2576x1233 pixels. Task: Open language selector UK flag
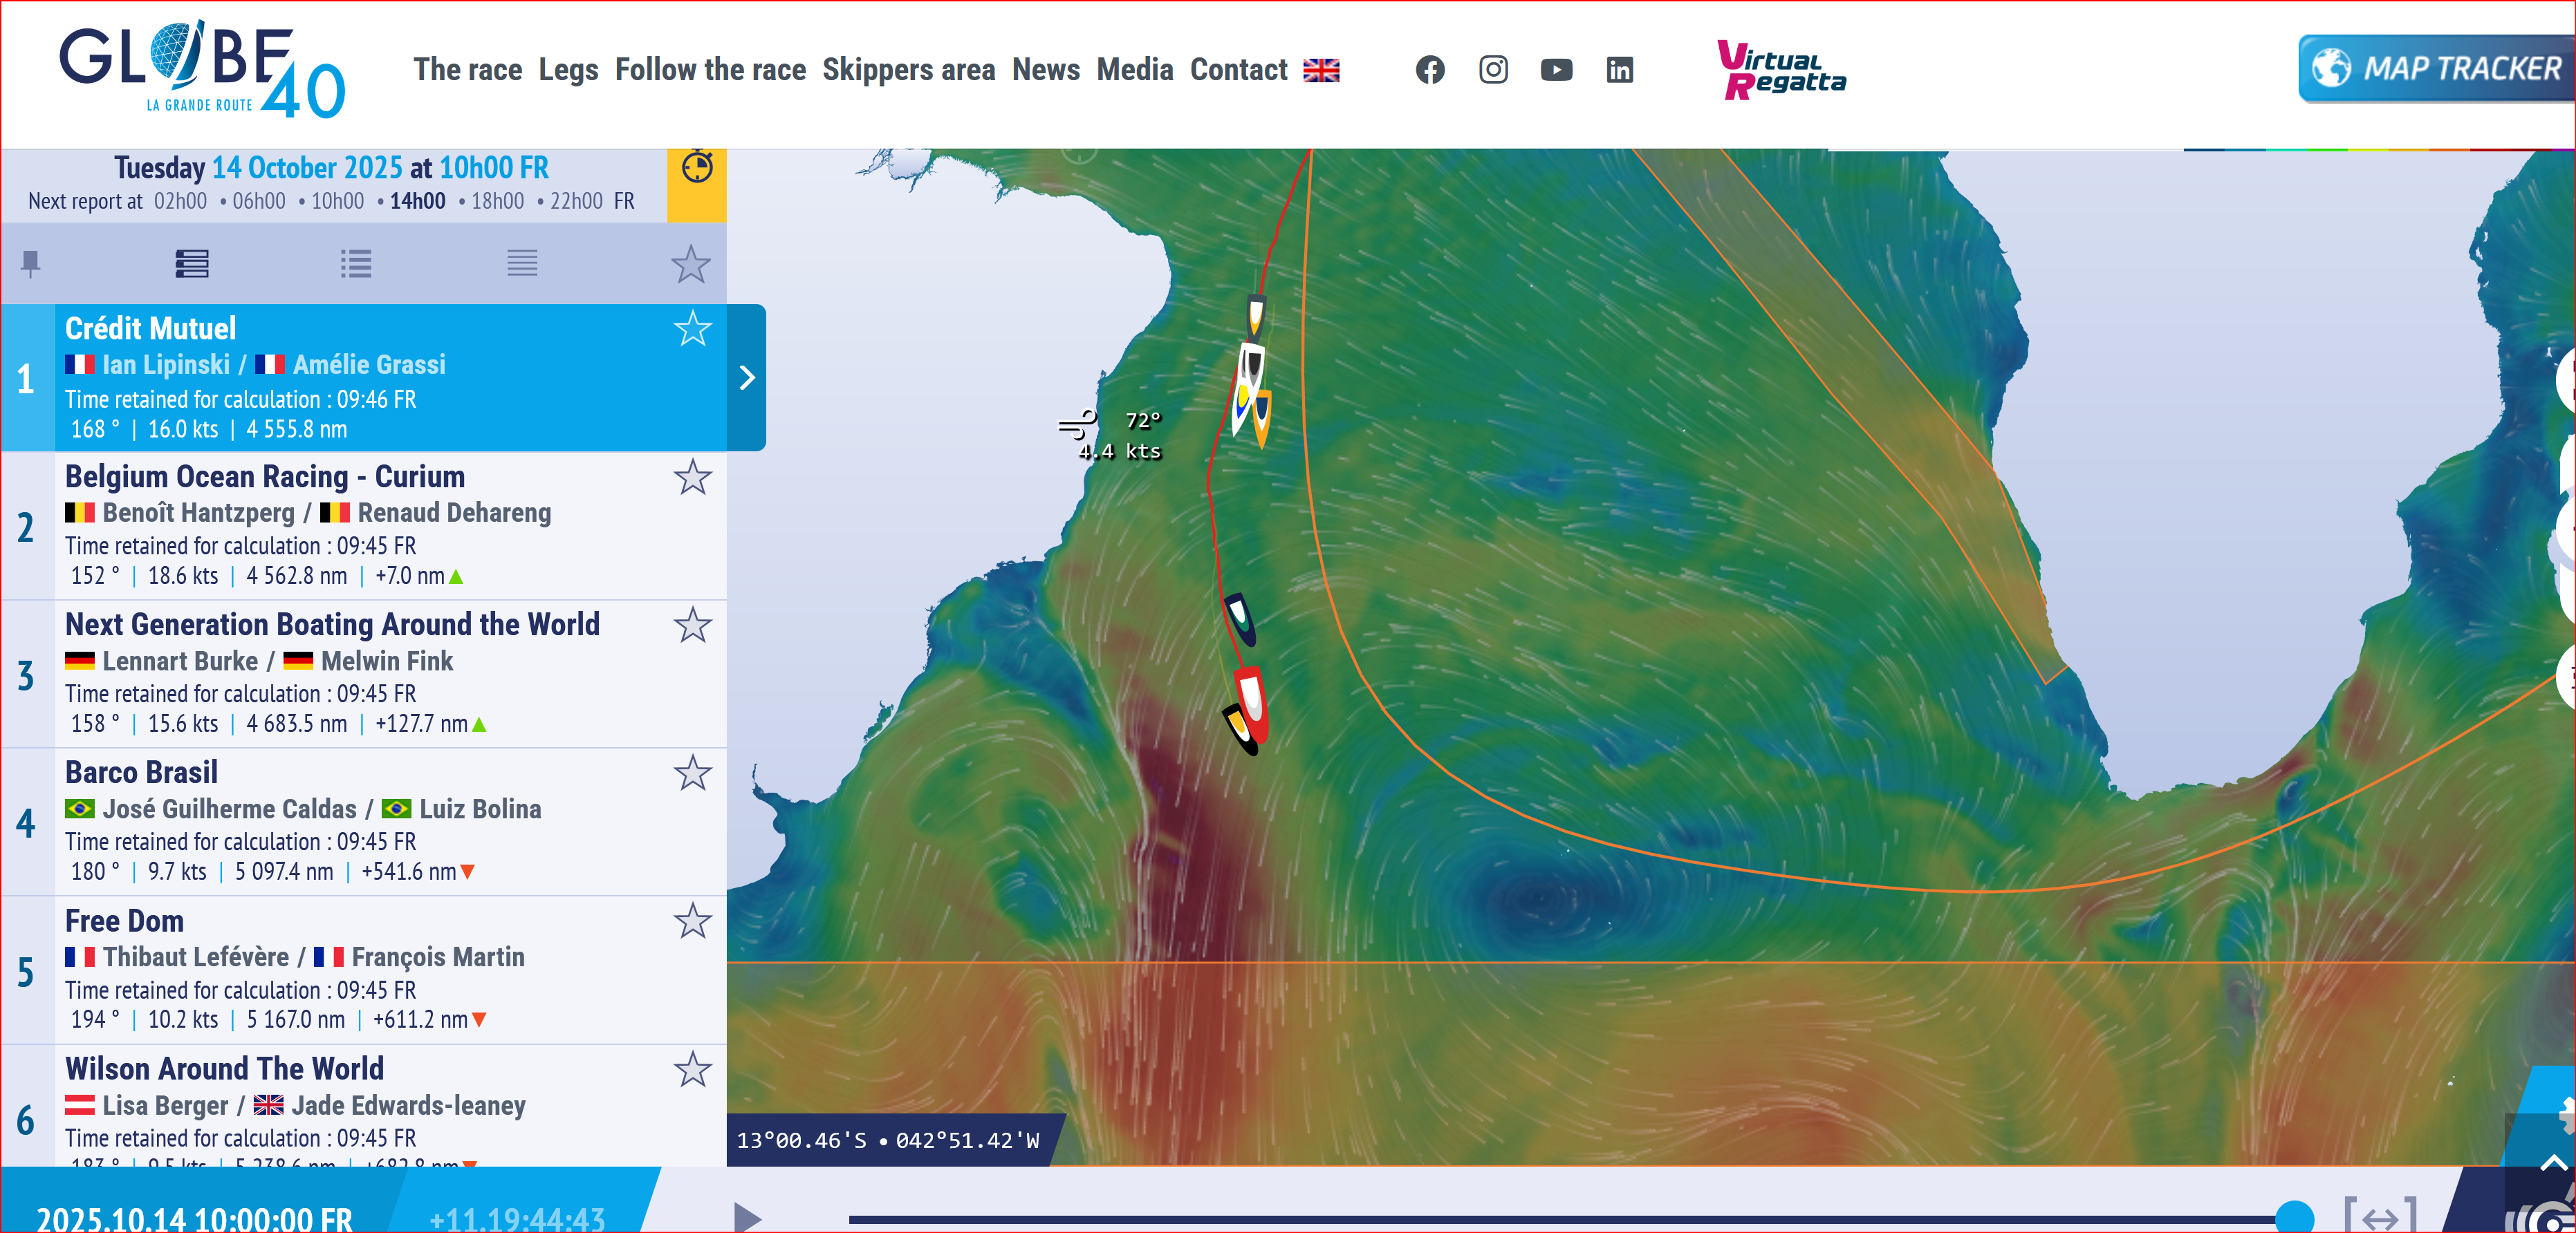[x=1321, y=70]
